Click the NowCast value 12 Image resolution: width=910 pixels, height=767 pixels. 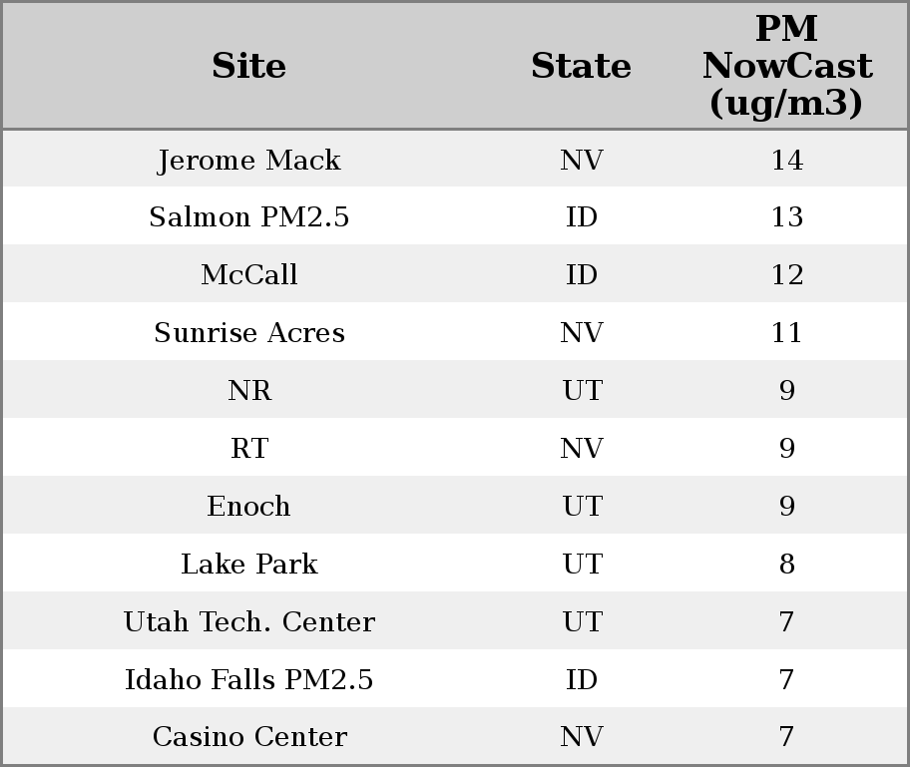pos(786,275)
